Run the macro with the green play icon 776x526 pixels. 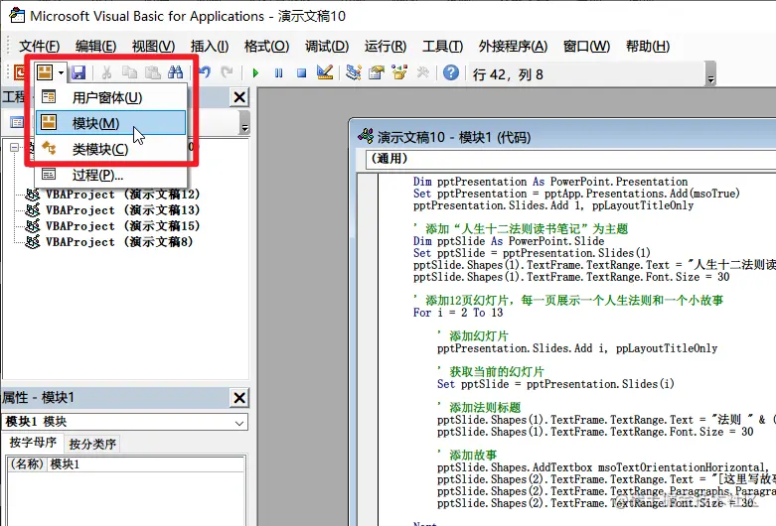tap(255, 73)
